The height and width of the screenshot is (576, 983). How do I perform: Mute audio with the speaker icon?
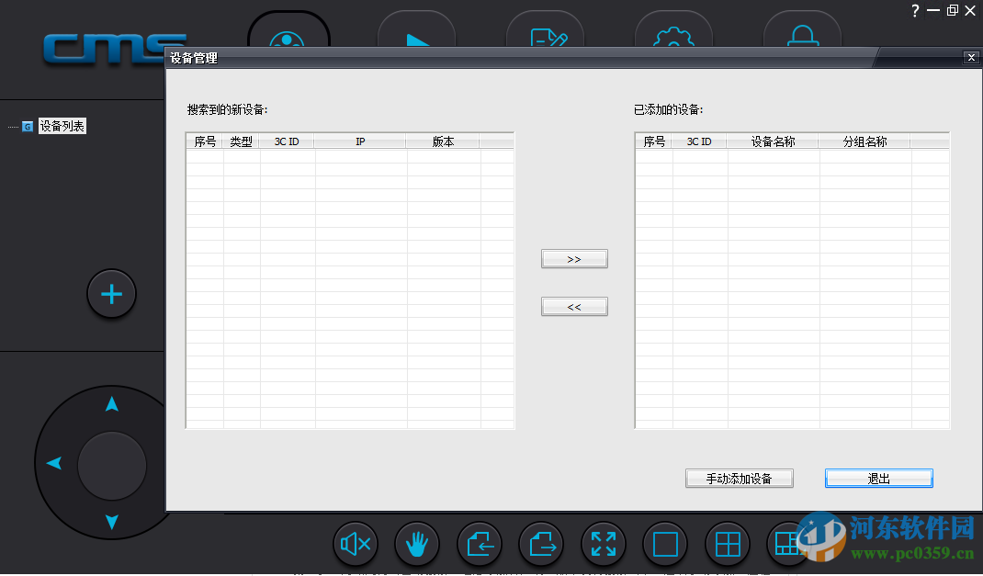click(356, 544)
